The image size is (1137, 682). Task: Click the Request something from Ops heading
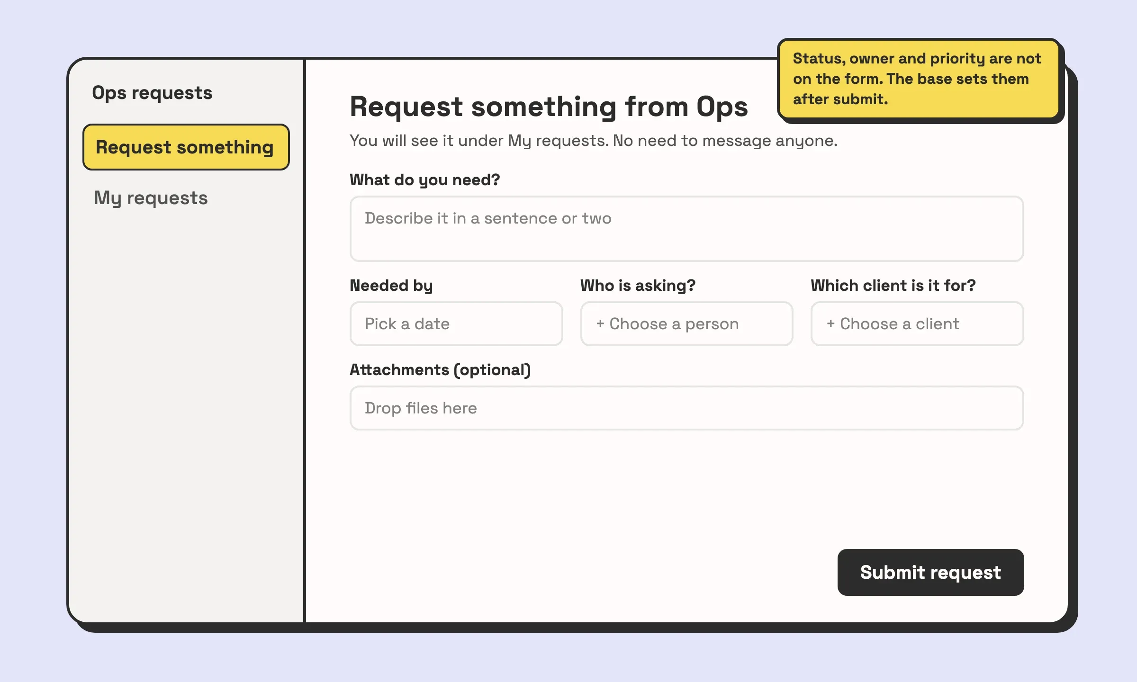click(x=549, y=107)
